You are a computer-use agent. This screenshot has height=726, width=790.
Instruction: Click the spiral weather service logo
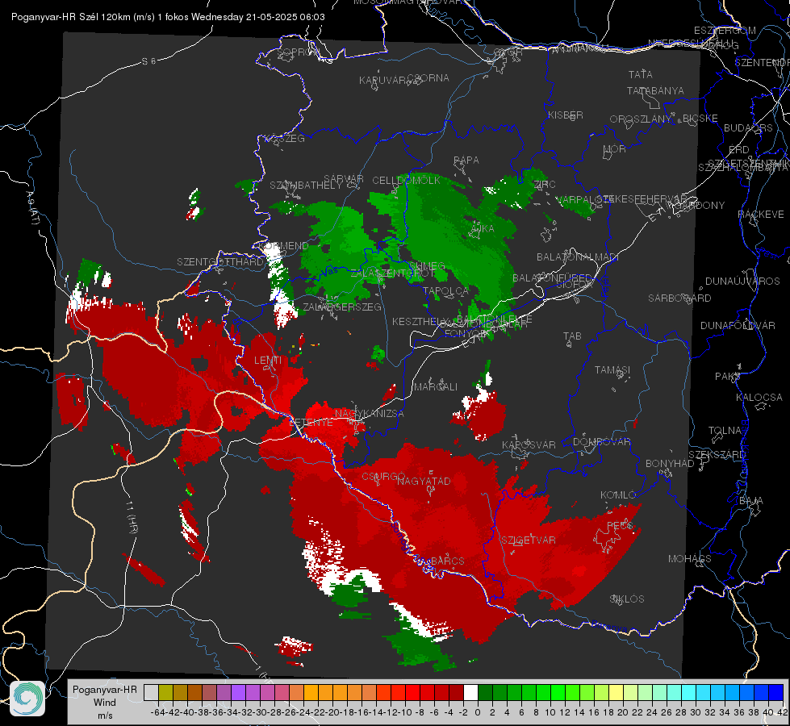pyautogui.click(x=27, y=698)
